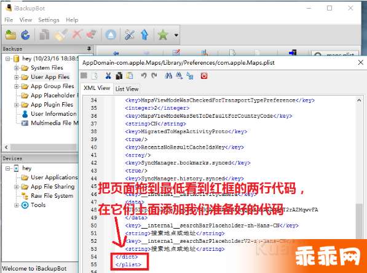Open the Help menu
367x273 pixels.
tap(72, 20)
